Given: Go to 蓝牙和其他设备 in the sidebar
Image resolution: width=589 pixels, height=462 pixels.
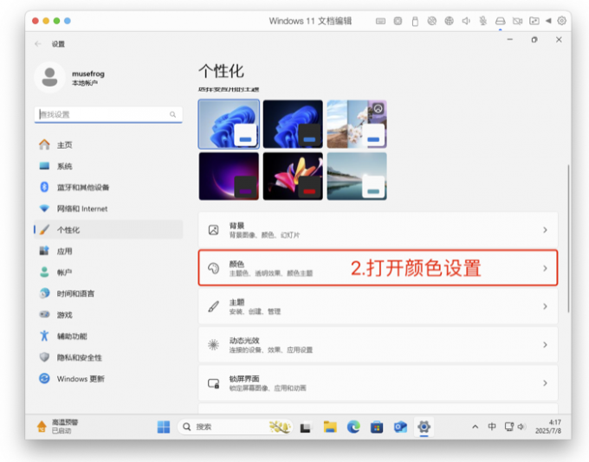Looking at the screenshot, I should pos(108,187).
